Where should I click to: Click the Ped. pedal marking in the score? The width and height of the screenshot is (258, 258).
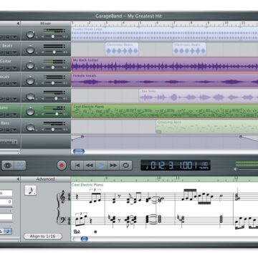pos(77,231)
